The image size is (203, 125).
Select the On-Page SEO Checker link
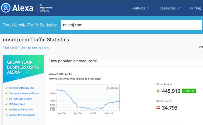[x=21, y=99]
